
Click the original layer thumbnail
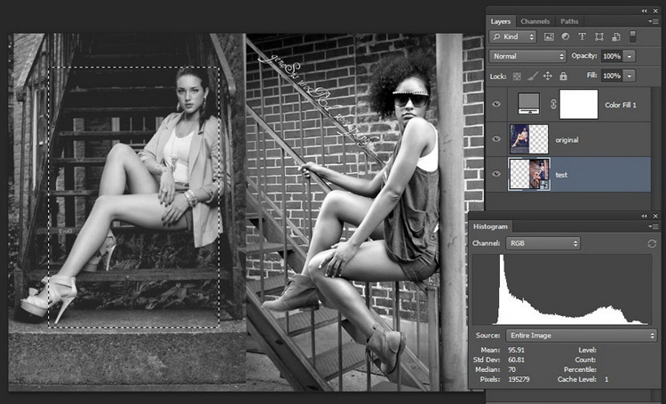[529, 139]
